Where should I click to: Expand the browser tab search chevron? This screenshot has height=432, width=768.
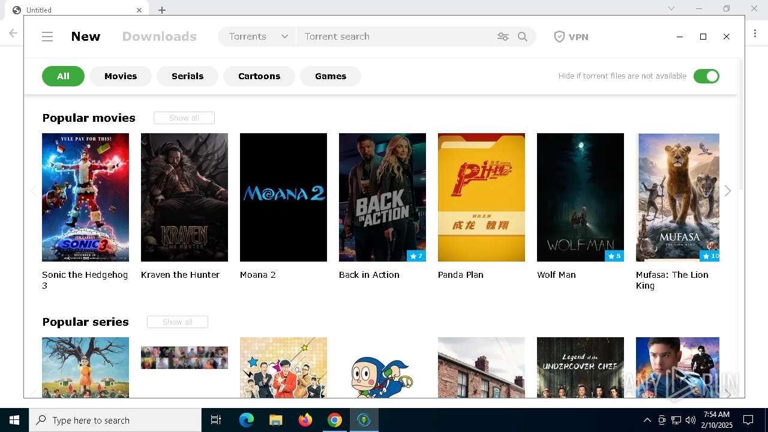pyautogui.click(x=671, y=8)
